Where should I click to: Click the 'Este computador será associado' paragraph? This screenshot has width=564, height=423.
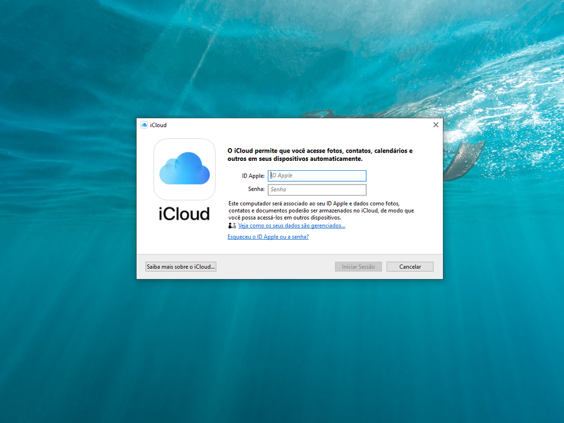tap(321, 210)
